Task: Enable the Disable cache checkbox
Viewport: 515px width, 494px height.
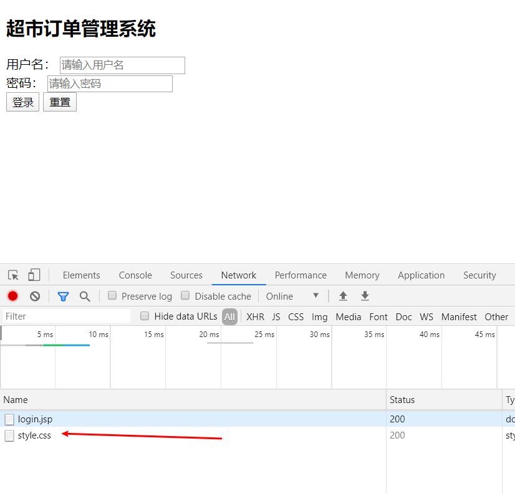Action: (185, 295)
